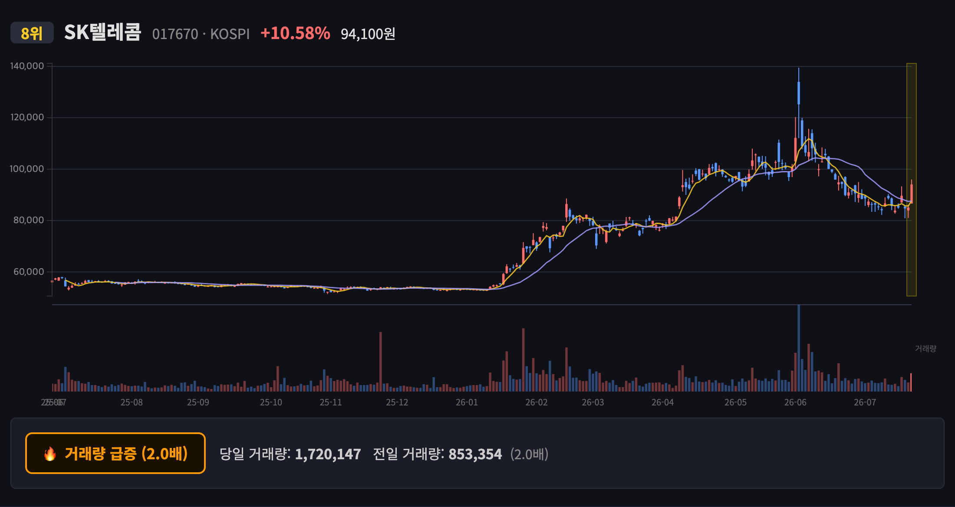Click the 100,000 price axis label
Viewport: 955px width, 507px height.
pyautogui.click(x=27, y=169)
